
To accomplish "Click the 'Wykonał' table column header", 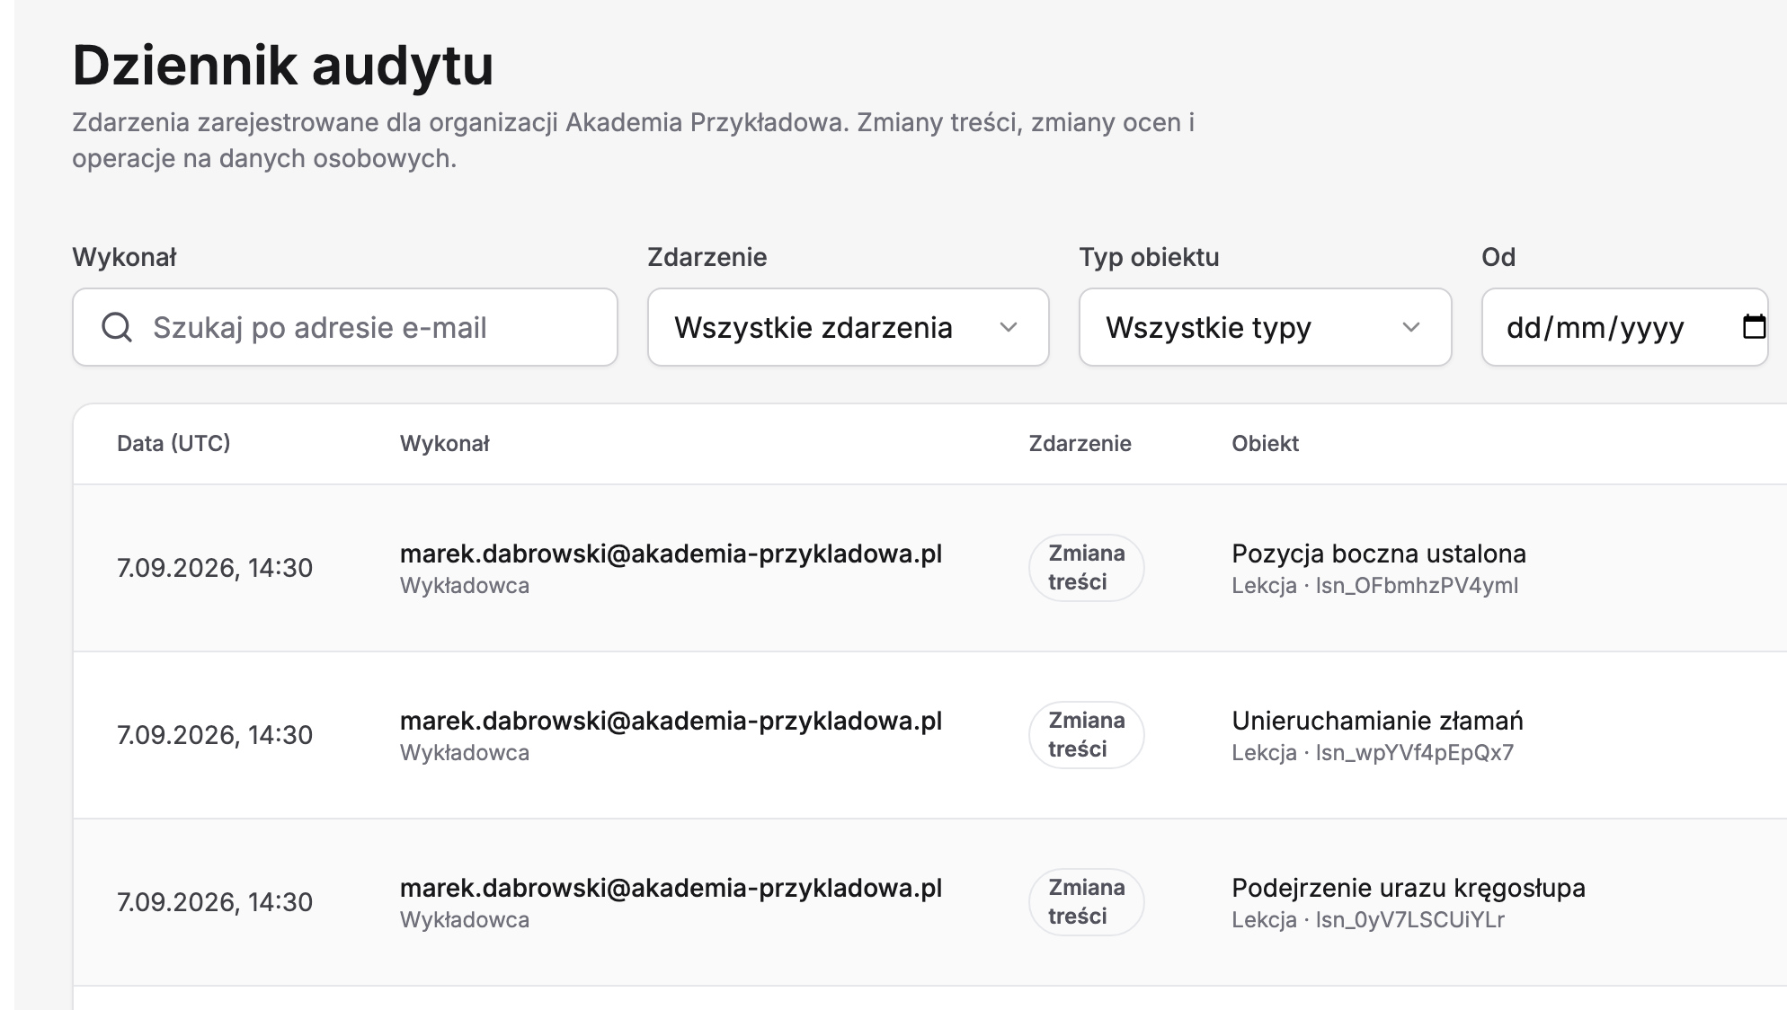I will click(444, 443).
